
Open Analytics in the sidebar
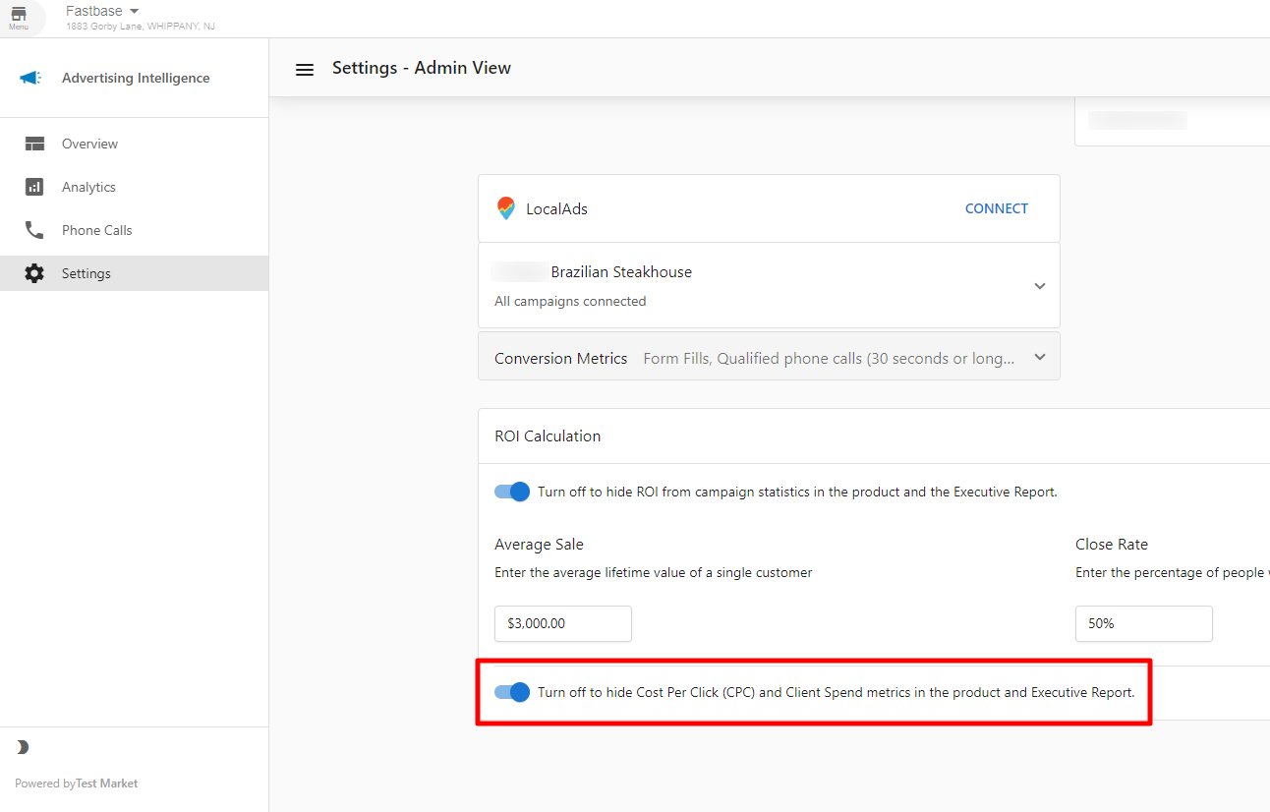point(88,187)
